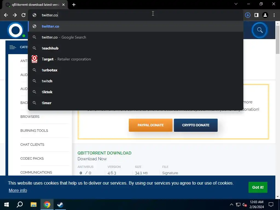Image resolution: width=280 pixels, height=210 pixels.
Task: Open a new tab with plus icon
Action: [x=74, y=5]
